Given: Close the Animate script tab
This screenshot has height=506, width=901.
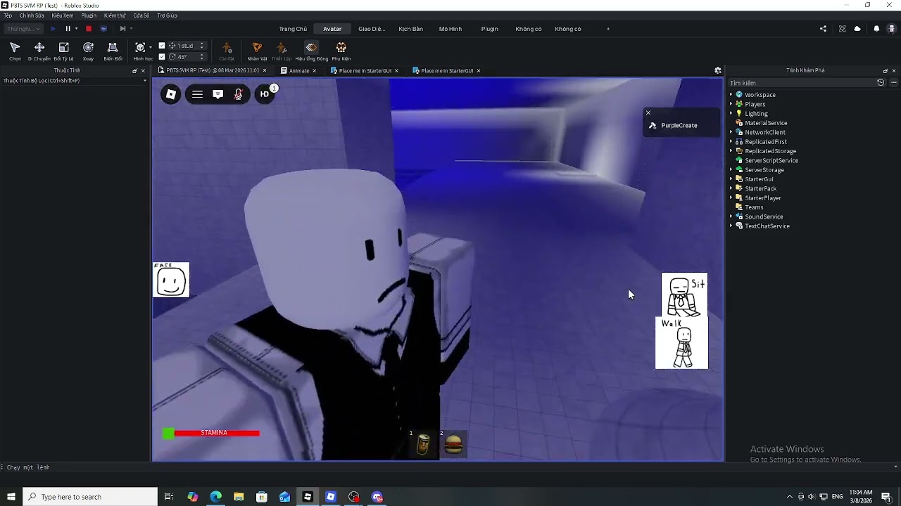Looking at the screenshot, I should 314,70.
